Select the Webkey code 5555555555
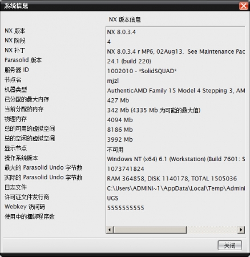 126,208
